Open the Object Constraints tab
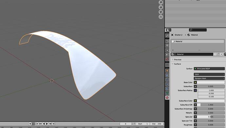Screen dimensions: 226x128 tap(167, 88)
